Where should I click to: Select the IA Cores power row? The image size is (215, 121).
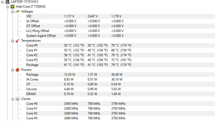coord(120,79)
